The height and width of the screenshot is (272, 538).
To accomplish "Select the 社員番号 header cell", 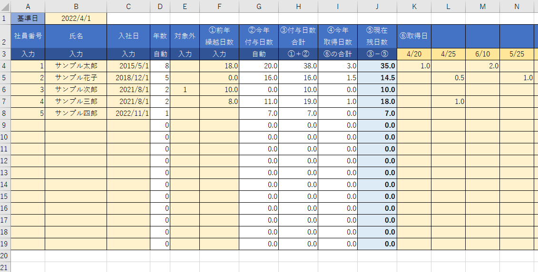I will click(28, 36).
